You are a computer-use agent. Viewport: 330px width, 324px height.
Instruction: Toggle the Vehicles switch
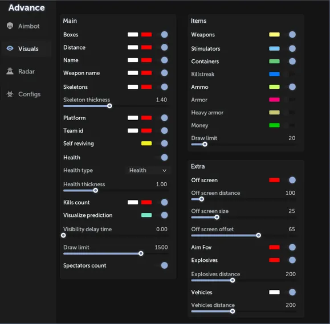(x=291, y=292)
